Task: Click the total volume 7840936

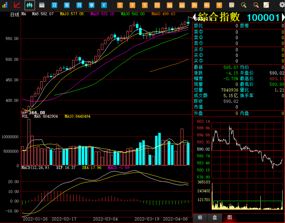Action: point(230,90)
